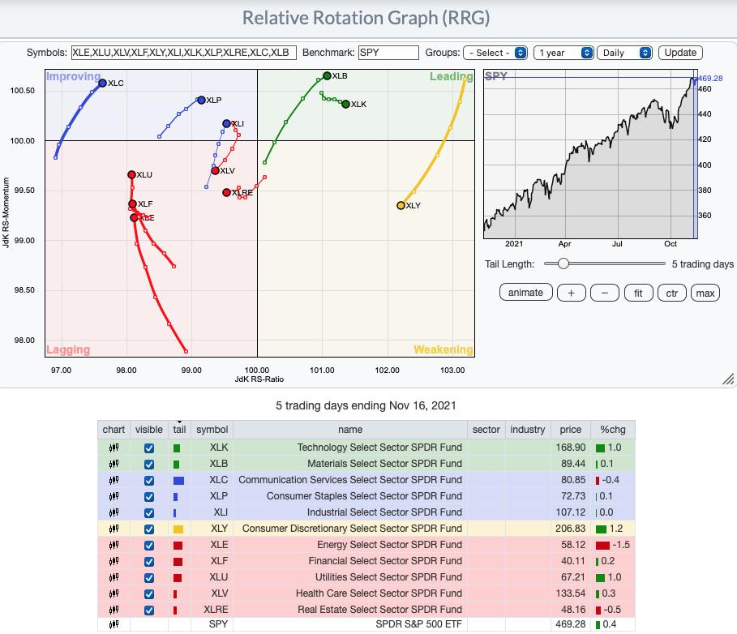Screen dimensions: 737x634
Task: Click the XLY marker on the graph
Action: click(x=401, y=205)
